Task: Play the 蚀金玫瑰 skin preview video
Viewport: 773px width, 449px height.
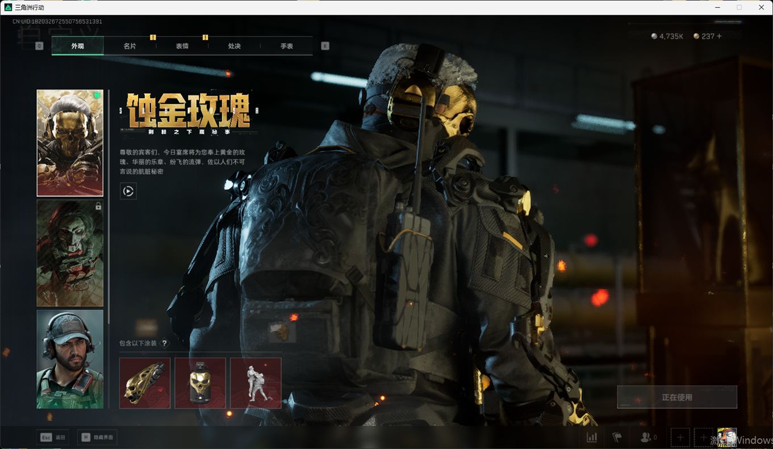Action: [x=128, y=191]
